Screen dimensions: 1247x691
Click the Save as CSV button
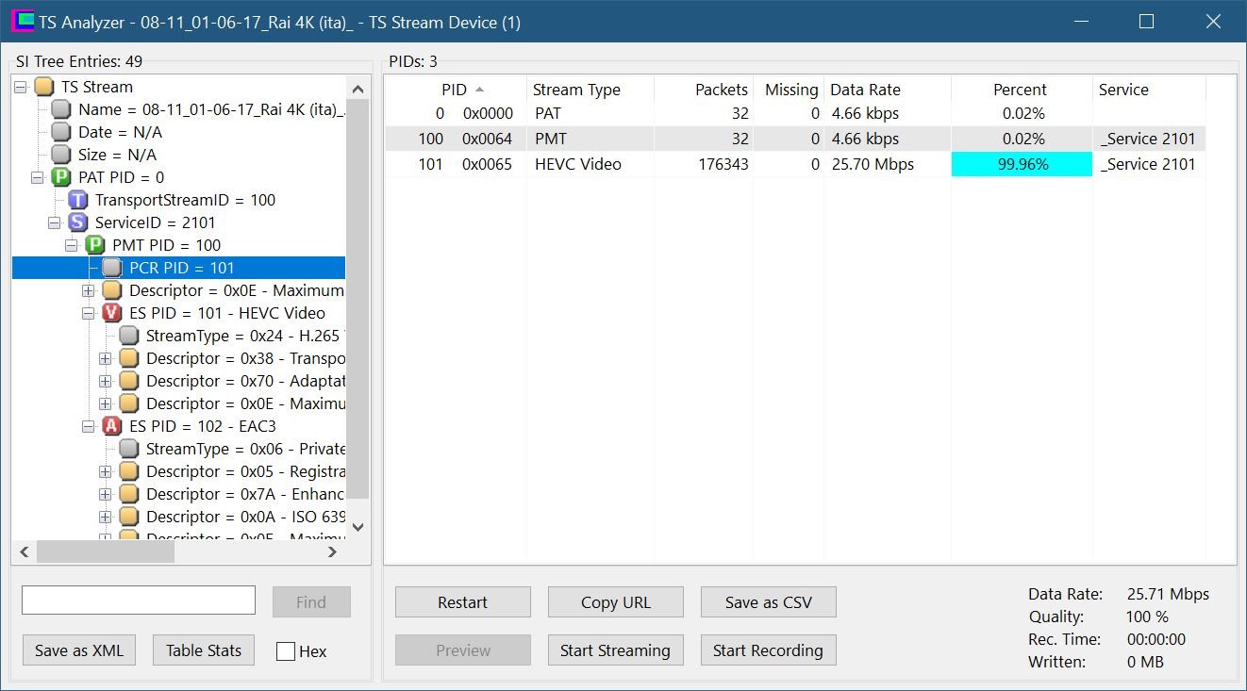point(768,602)
